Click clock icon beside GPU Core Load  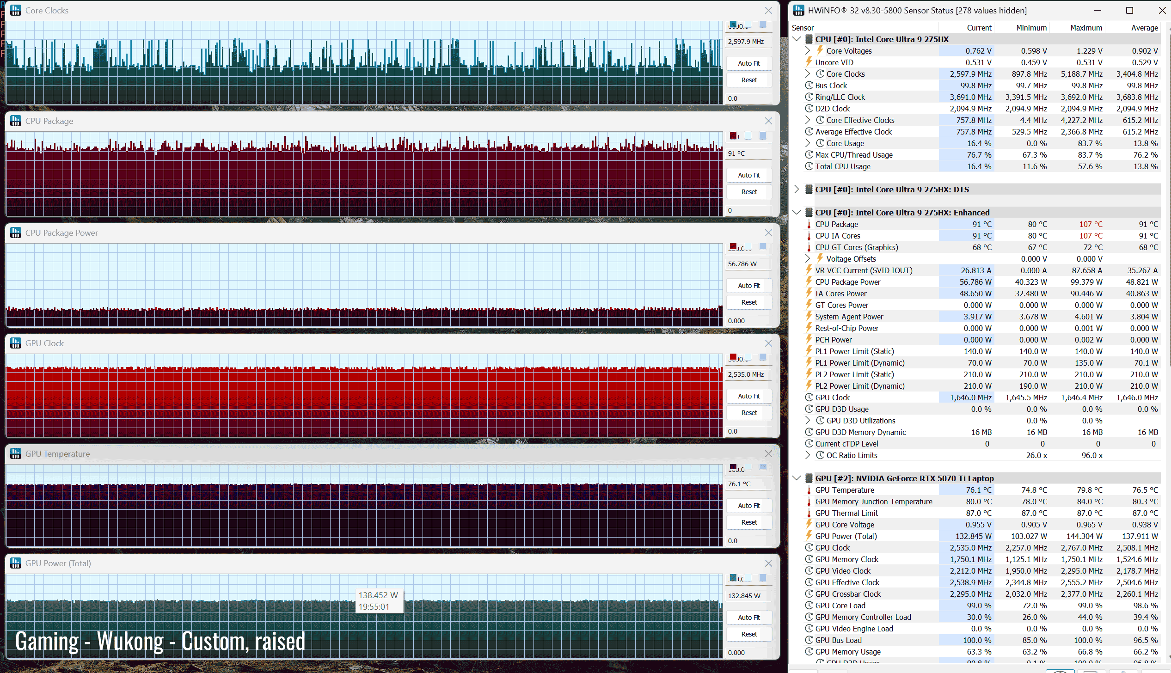[x=809, y=606]
